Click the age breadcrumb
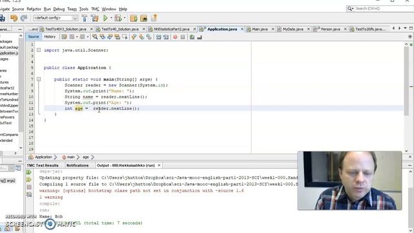This screenshot has width=414, height=233. coord(86,157)
